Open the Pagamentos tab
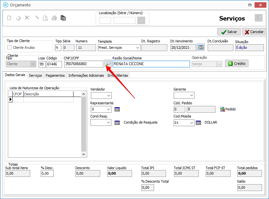The height and width of the screenshot is (199, 269). pos(55,75)
